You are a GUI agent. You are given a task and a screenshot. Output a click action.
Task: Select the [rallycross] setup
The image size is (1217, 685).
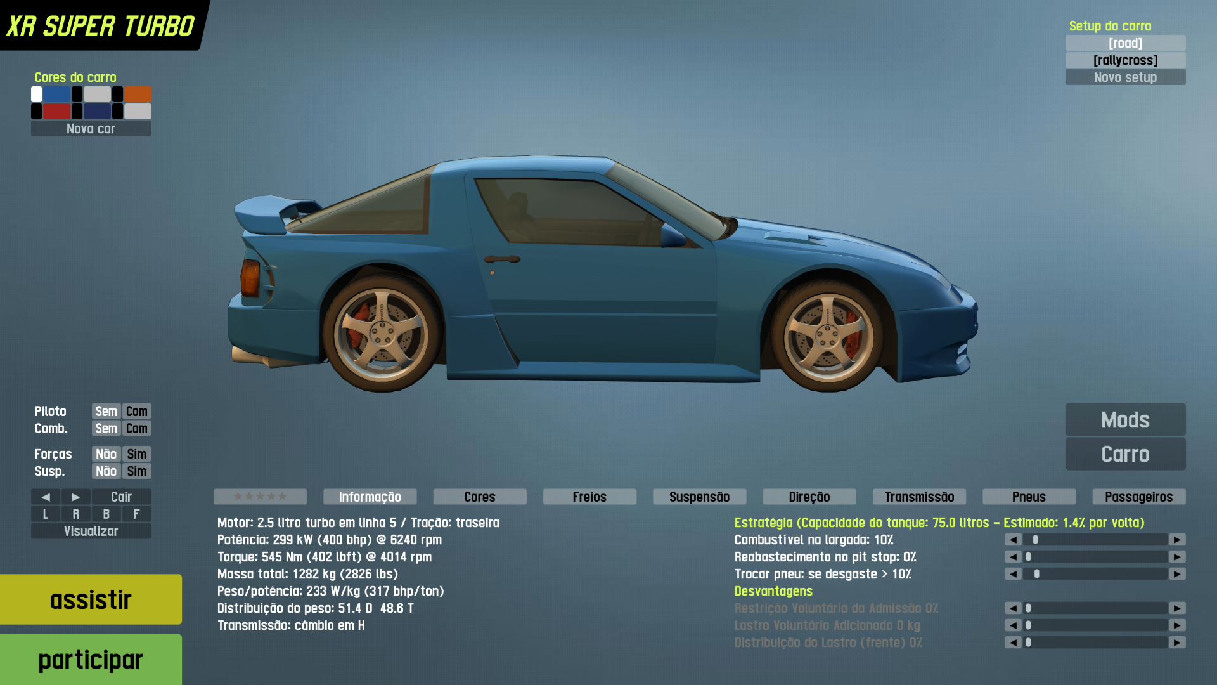(1125, 60)
